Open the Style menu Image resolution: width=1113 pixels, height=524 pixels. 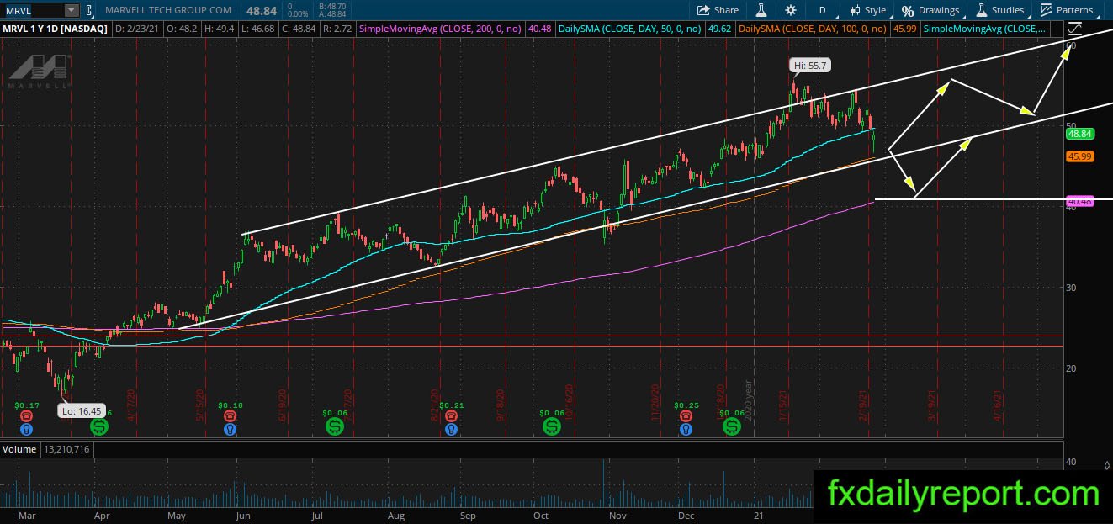(x=867, y=10)
